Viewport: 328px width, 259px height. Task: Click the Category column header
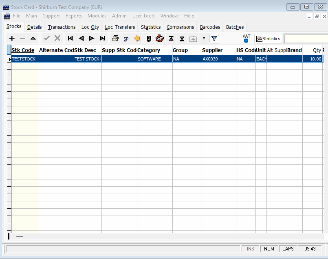[149, 50]
